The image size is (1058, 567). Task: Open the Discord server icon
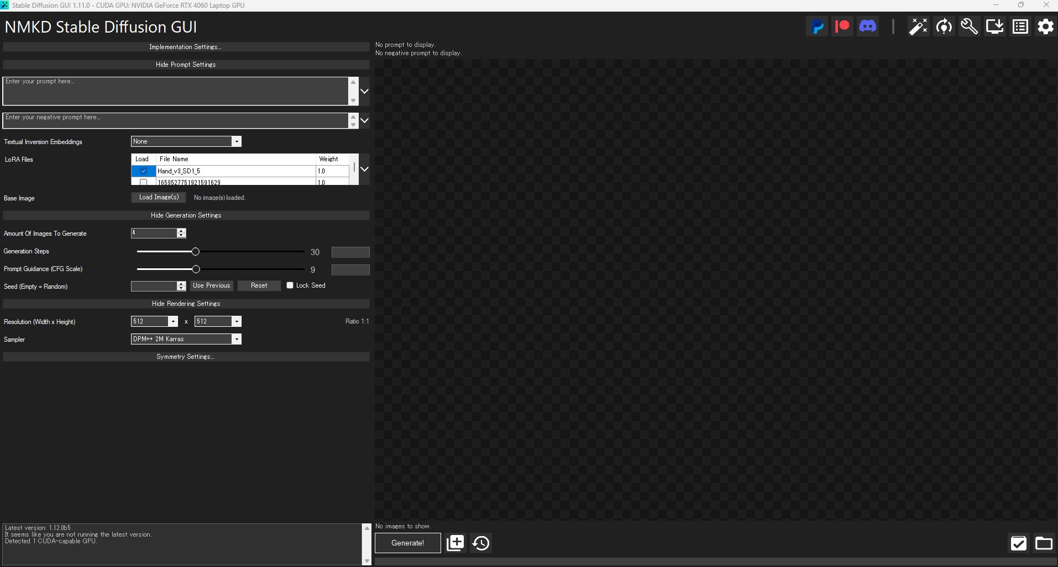tap(867, 27)
